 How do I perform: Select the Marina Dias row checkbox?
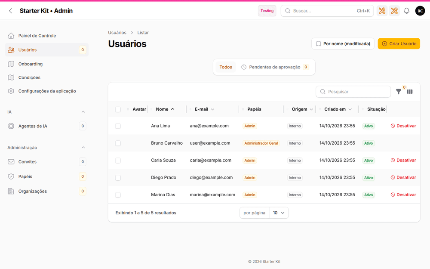coord(118,195)
